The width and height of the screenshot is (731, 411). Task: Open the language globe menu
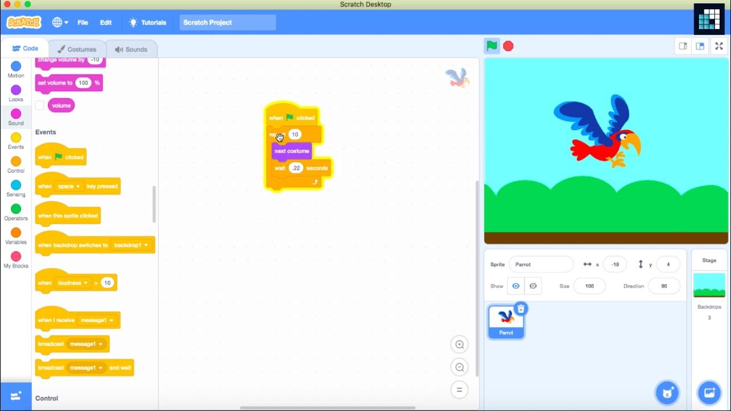tap(60, 22)
